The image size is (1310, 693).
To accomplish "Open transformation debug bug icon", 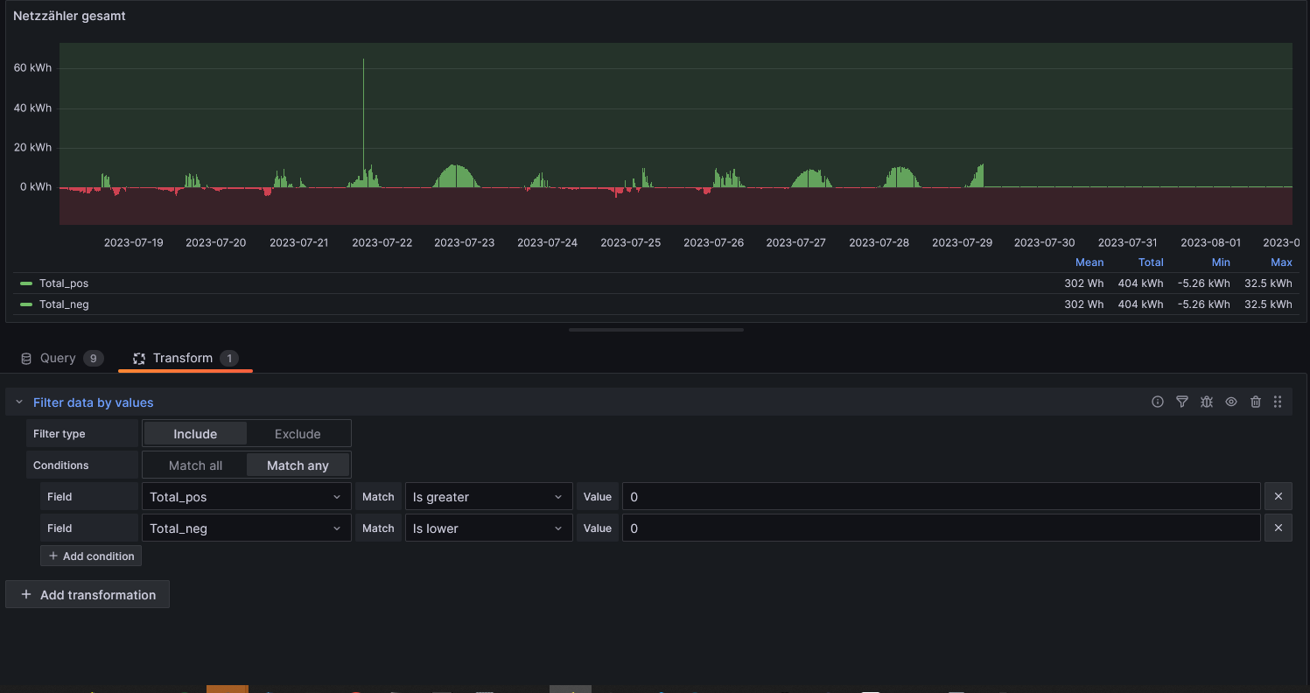I will click(x=1207, y=402).
